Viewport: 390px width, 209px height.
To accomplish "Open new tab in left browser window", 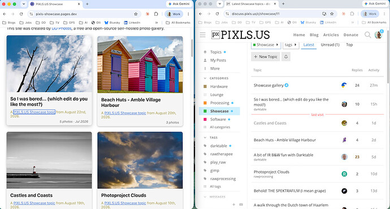I will (x=87, y=4).
